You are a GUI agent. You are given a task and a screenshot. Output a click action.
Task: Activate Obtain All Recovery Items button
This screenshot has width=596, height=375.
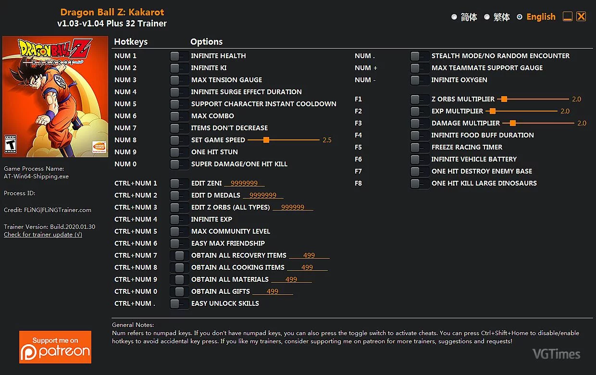[x=179, y=255]
